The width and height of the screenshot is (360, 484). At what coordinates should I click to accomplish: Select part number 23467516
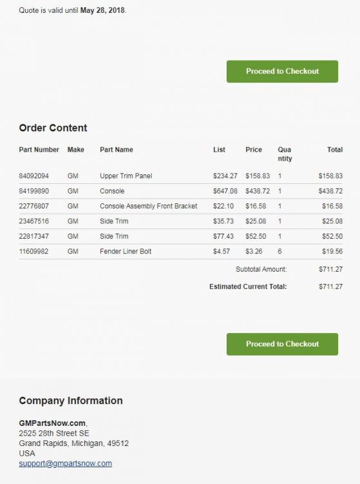pos(34,221)
